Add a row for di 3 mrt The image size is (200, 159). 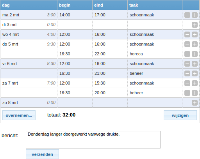(195, 25)
